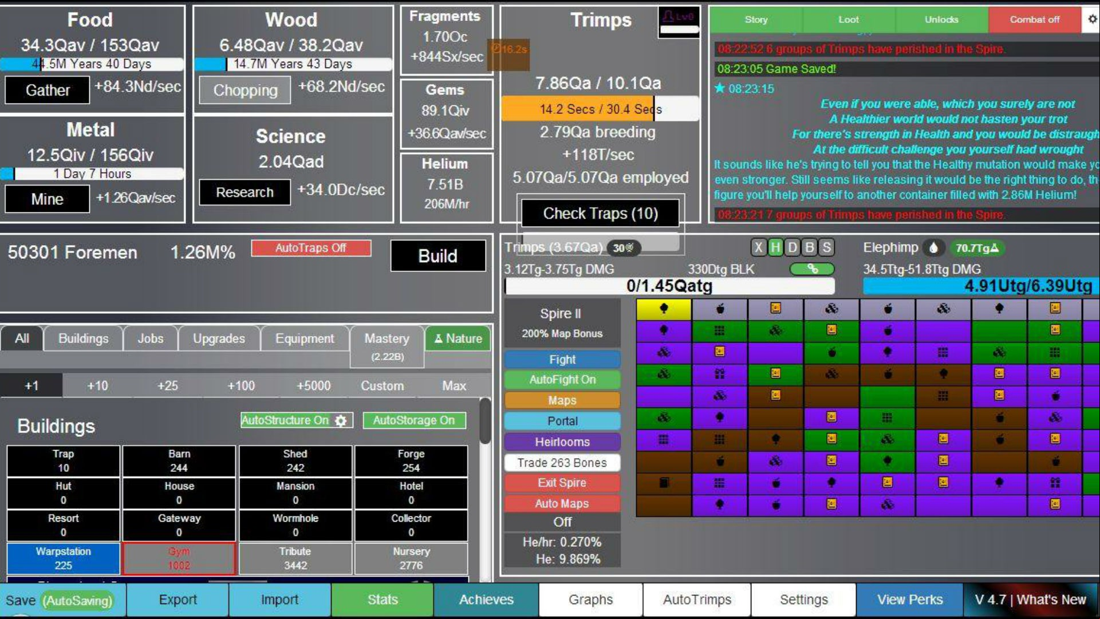Click Research under Science
Viewport: 1100px width, 619px height.
coord(245,192)
